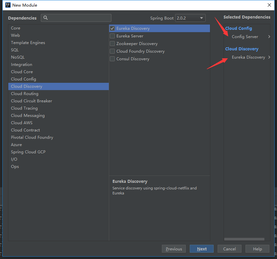This screenshot has height=259, width=277.
Task: Open the Cloud Config category
Action: [58, 79]
